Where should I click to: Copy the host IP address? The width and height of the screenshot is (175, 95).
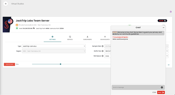point(34,28)
